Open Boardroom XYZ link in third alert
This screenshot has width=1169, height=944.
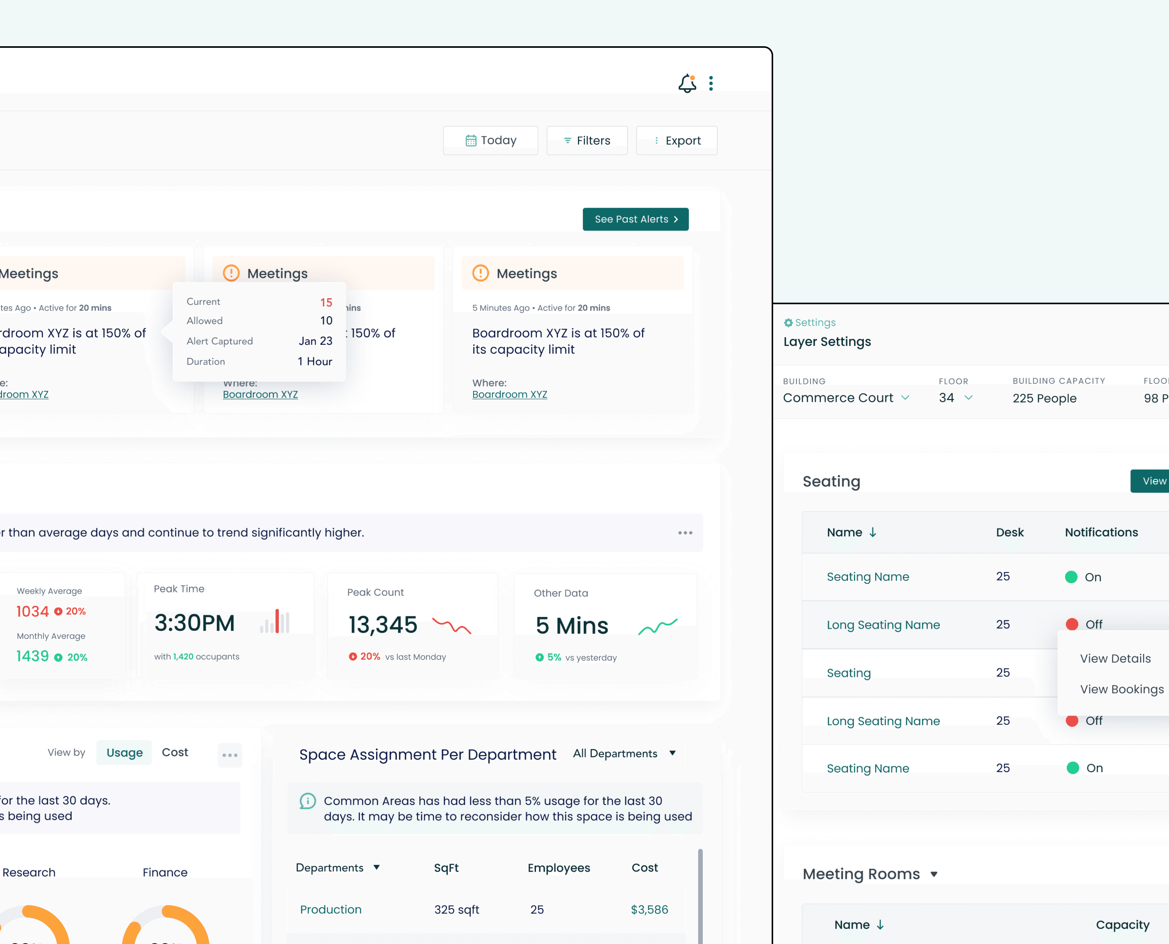click(509, 394)
